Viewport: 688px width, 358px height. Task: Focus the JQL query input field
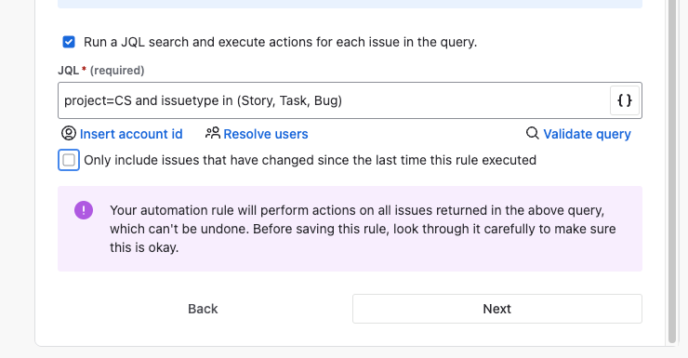[334, 100]
